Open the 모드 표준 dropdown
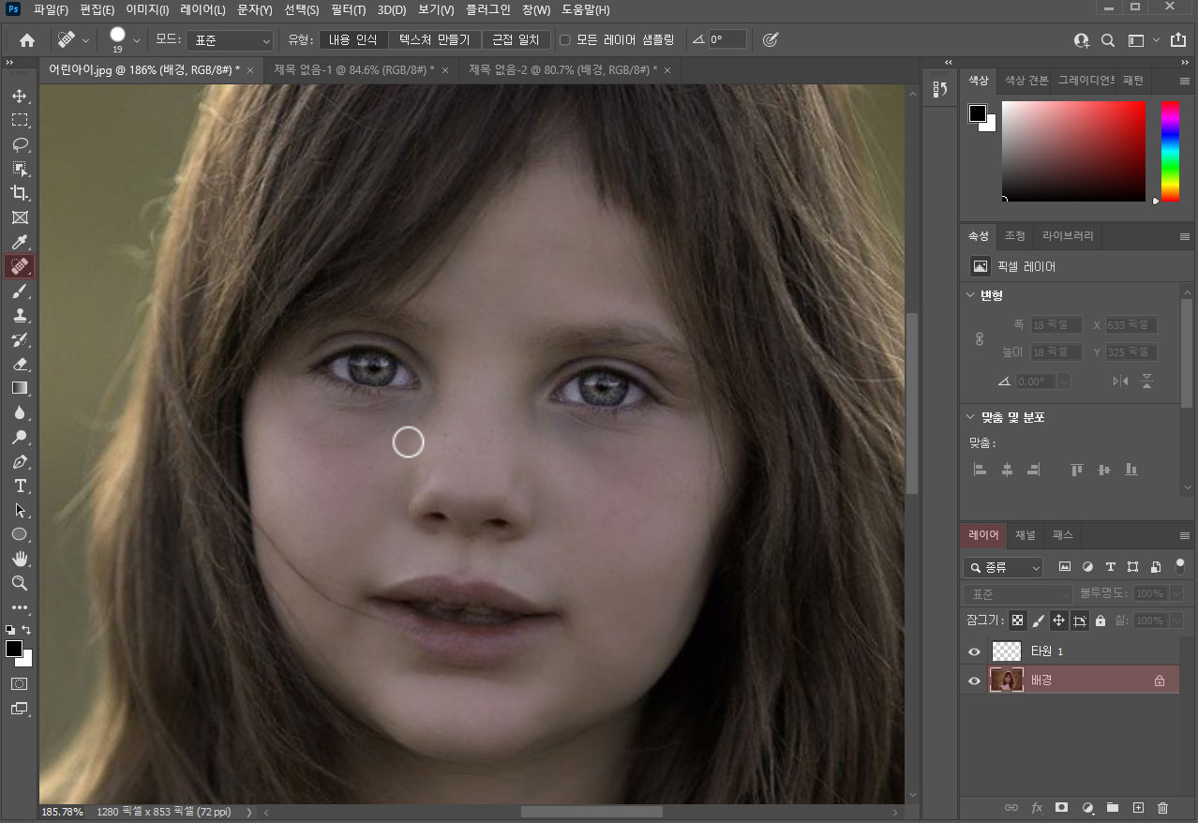 tap(230, 40)
